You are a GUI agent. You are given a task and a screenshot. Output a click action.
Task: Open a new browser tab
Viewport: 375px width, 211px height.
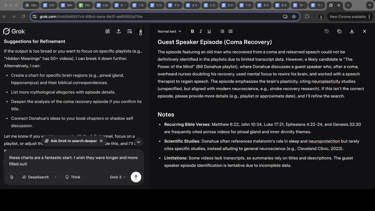pyautogui.click(x=348, y=5)
